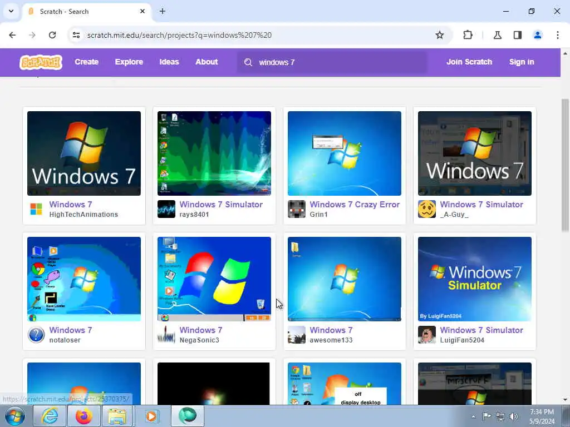This screenshot has height=427, width=570.
Task: Open the Chrome three-dot menu
Action: [x=558, y=35]
